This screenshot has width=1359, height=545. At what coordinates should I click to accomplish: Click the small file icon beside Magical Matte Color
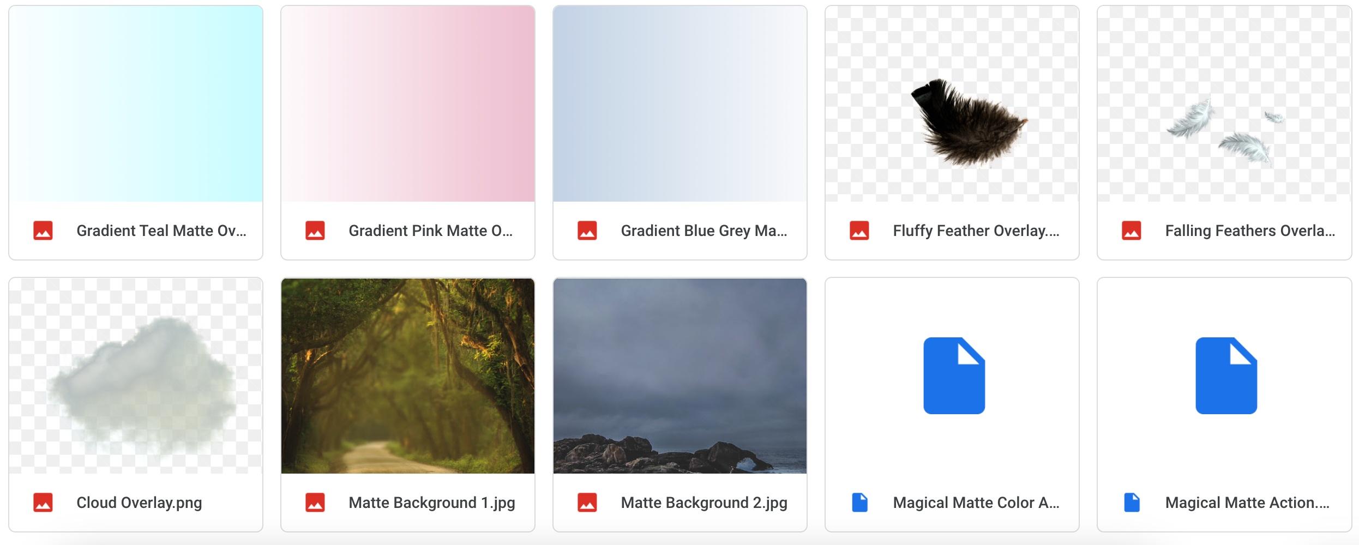click(859, 502)
